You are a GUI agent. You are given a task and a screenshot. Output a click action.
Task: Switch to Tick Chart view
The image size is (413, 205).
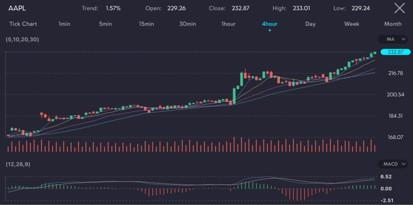pos(23,24)
